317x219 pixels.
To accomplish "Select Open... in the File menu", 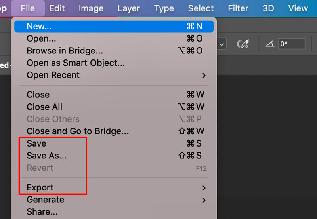I will coord(41,38).
